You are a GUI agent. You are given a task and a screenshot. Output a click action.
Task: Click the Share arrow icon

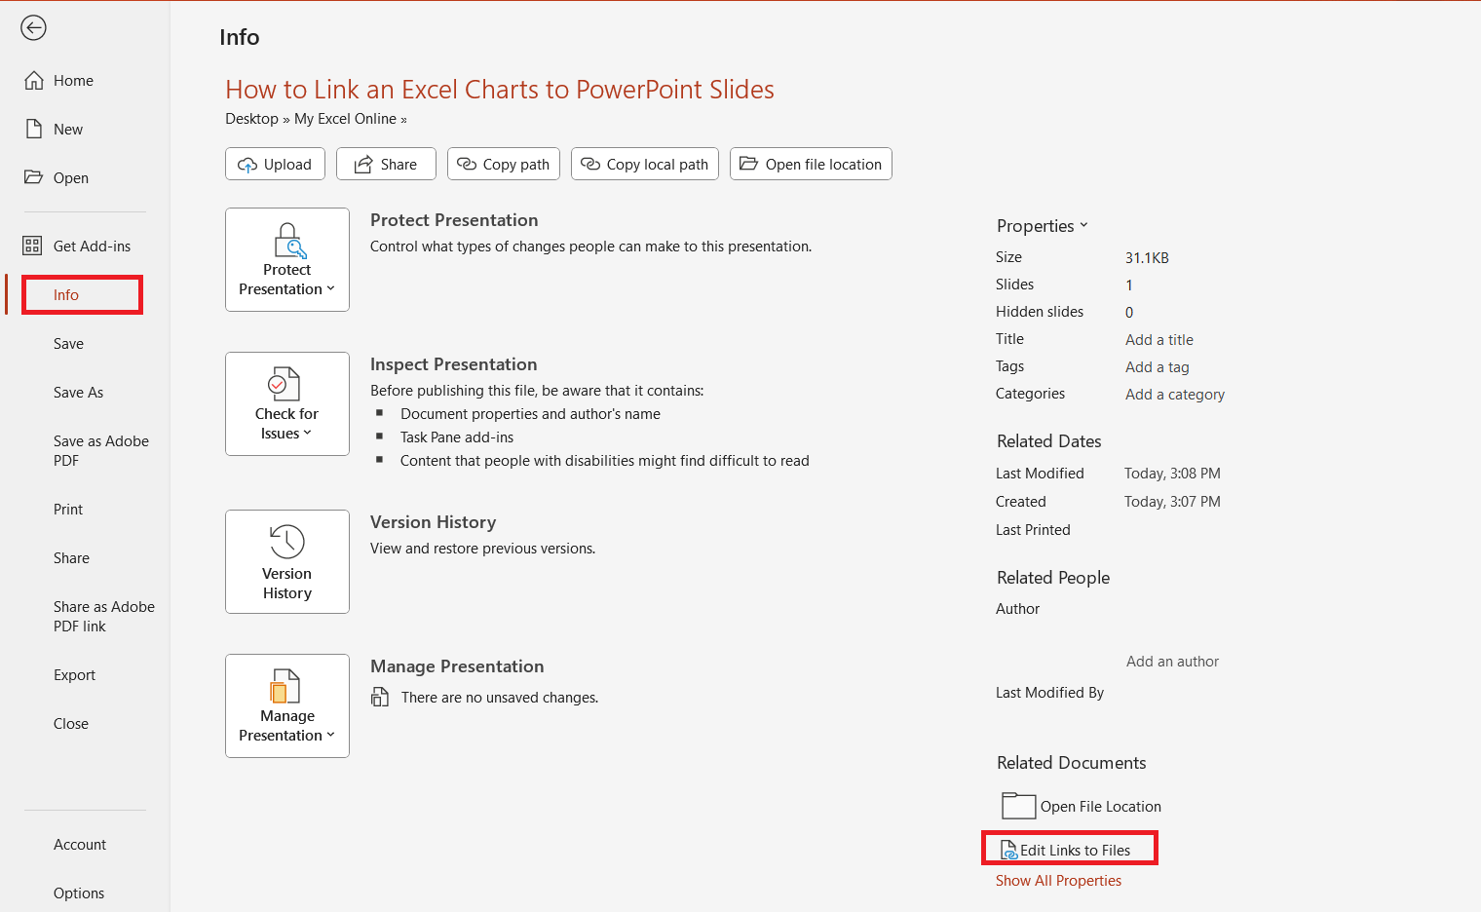click(363, 165)
